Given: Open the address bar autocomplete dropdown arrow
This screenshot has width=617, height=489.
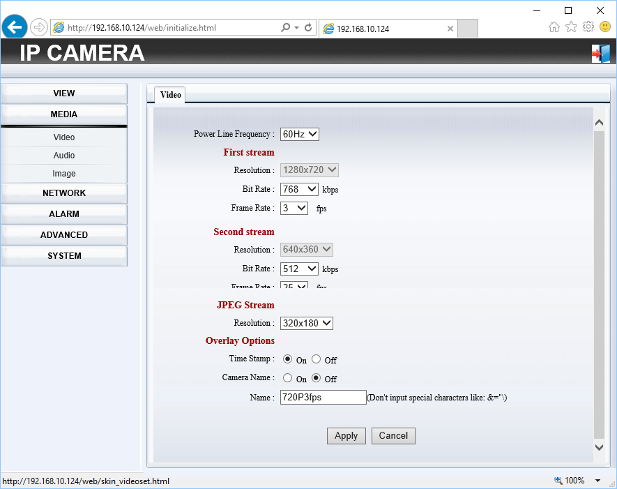Looking at the screenshot, I should (x=297, y=28).
